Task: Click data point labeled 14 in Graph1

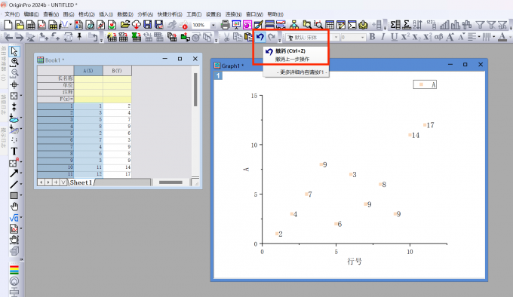Action: click(410, 135)
